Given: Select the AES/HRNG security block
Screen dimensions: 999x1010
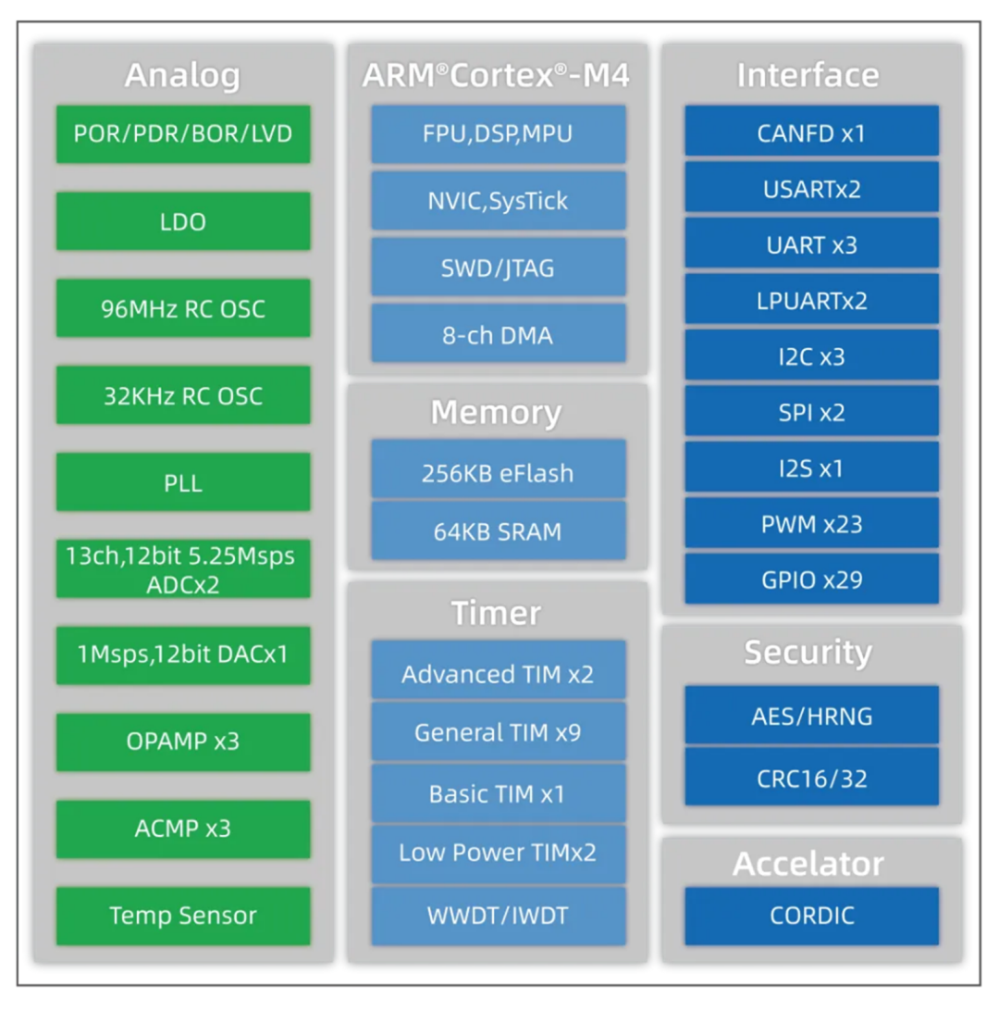Looking at the screenshot, I should click(x=812, y=715).
